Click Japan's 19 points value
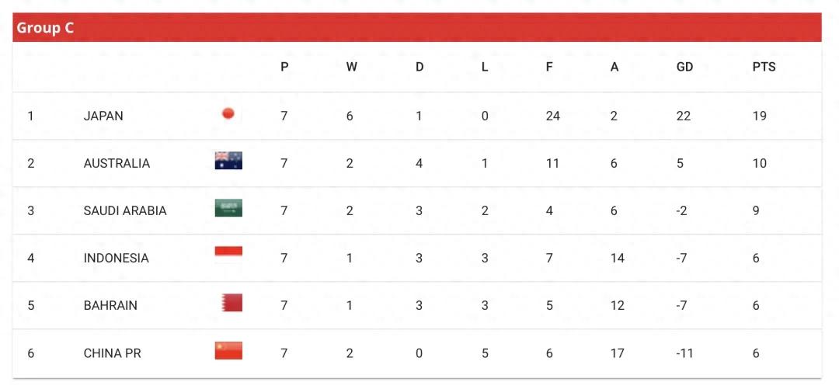 pos(759,116)
